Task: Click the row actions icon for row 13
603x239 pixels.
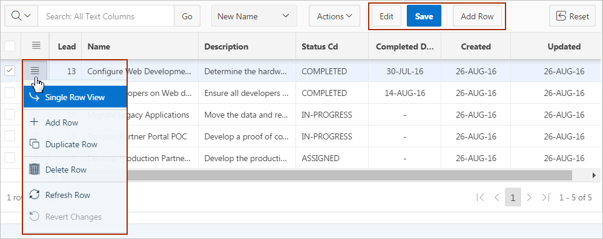Action: 35,71
